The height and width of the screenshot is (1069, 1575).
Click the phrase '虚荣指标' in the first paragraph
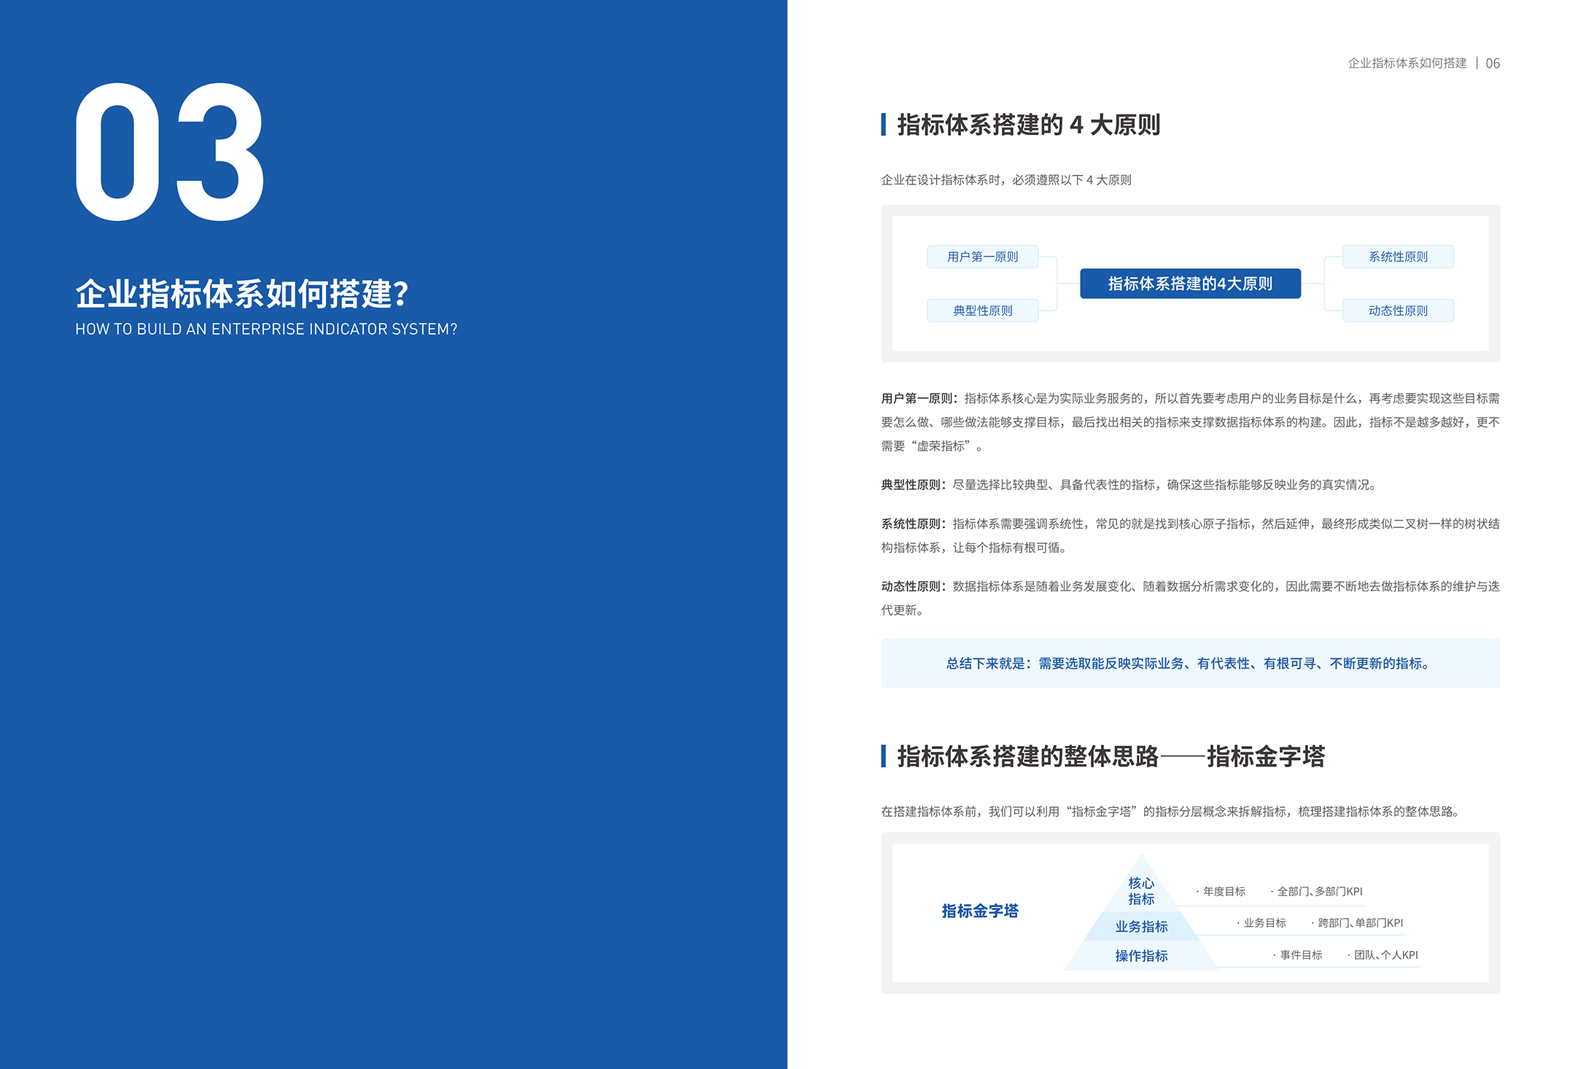[x=940, y=446]
